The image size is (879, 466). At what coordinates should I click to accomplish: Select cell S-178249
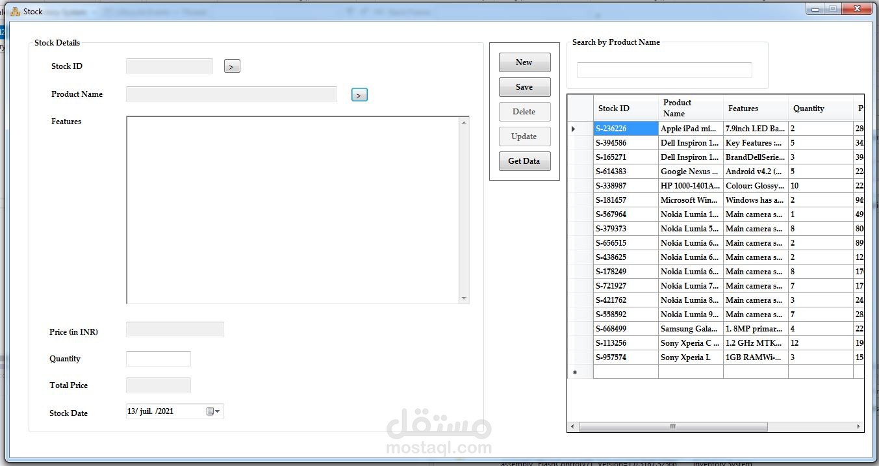(626, 272)
